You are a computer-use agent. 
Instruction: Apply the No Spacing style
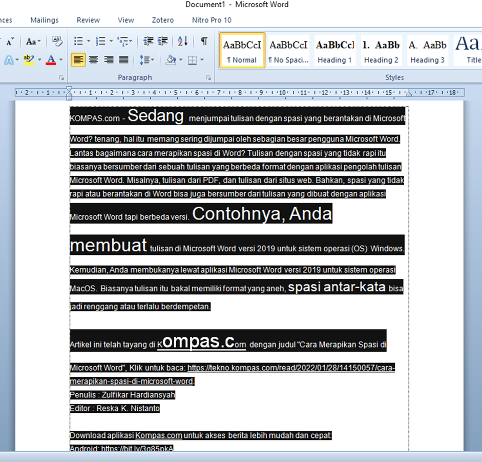(288, 50)
